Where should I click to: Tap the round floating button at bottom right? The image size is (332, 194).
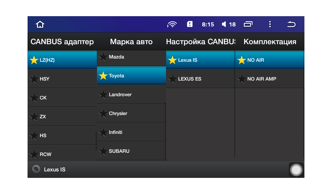pos(296,170)
